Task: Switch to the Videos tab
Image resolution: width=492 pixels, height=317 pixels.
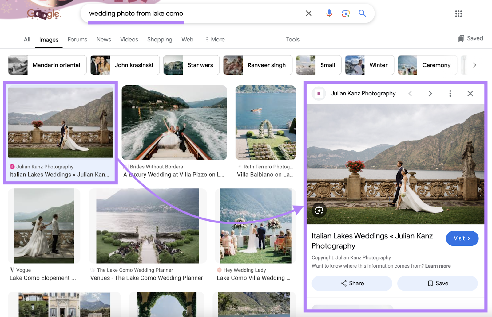Action: (129, 39)
